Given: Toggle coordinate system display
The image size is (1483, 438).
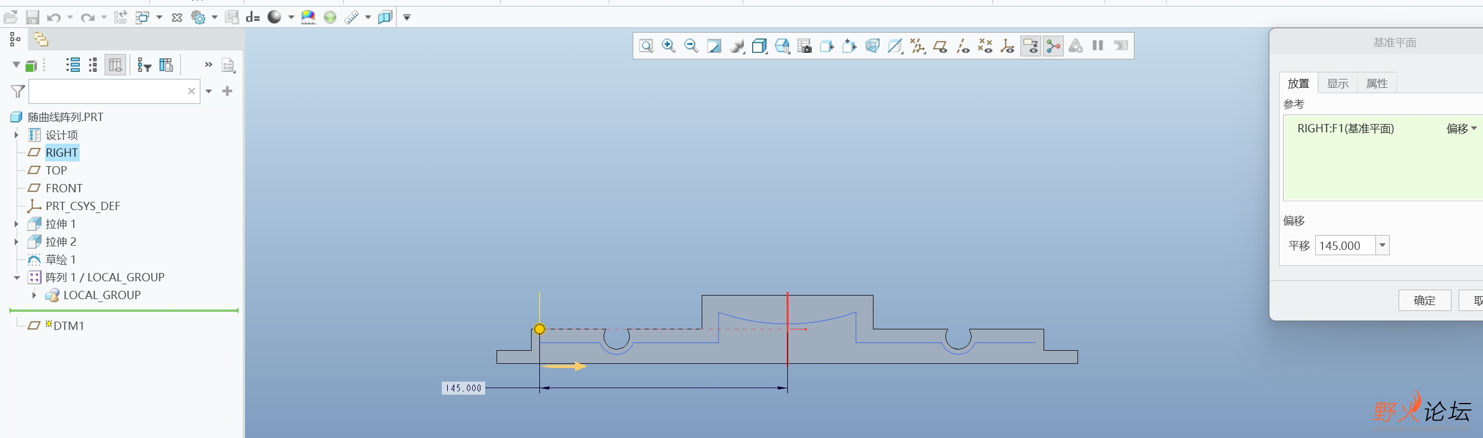Looking at the screenshot, I should (x=1007, y=46).
